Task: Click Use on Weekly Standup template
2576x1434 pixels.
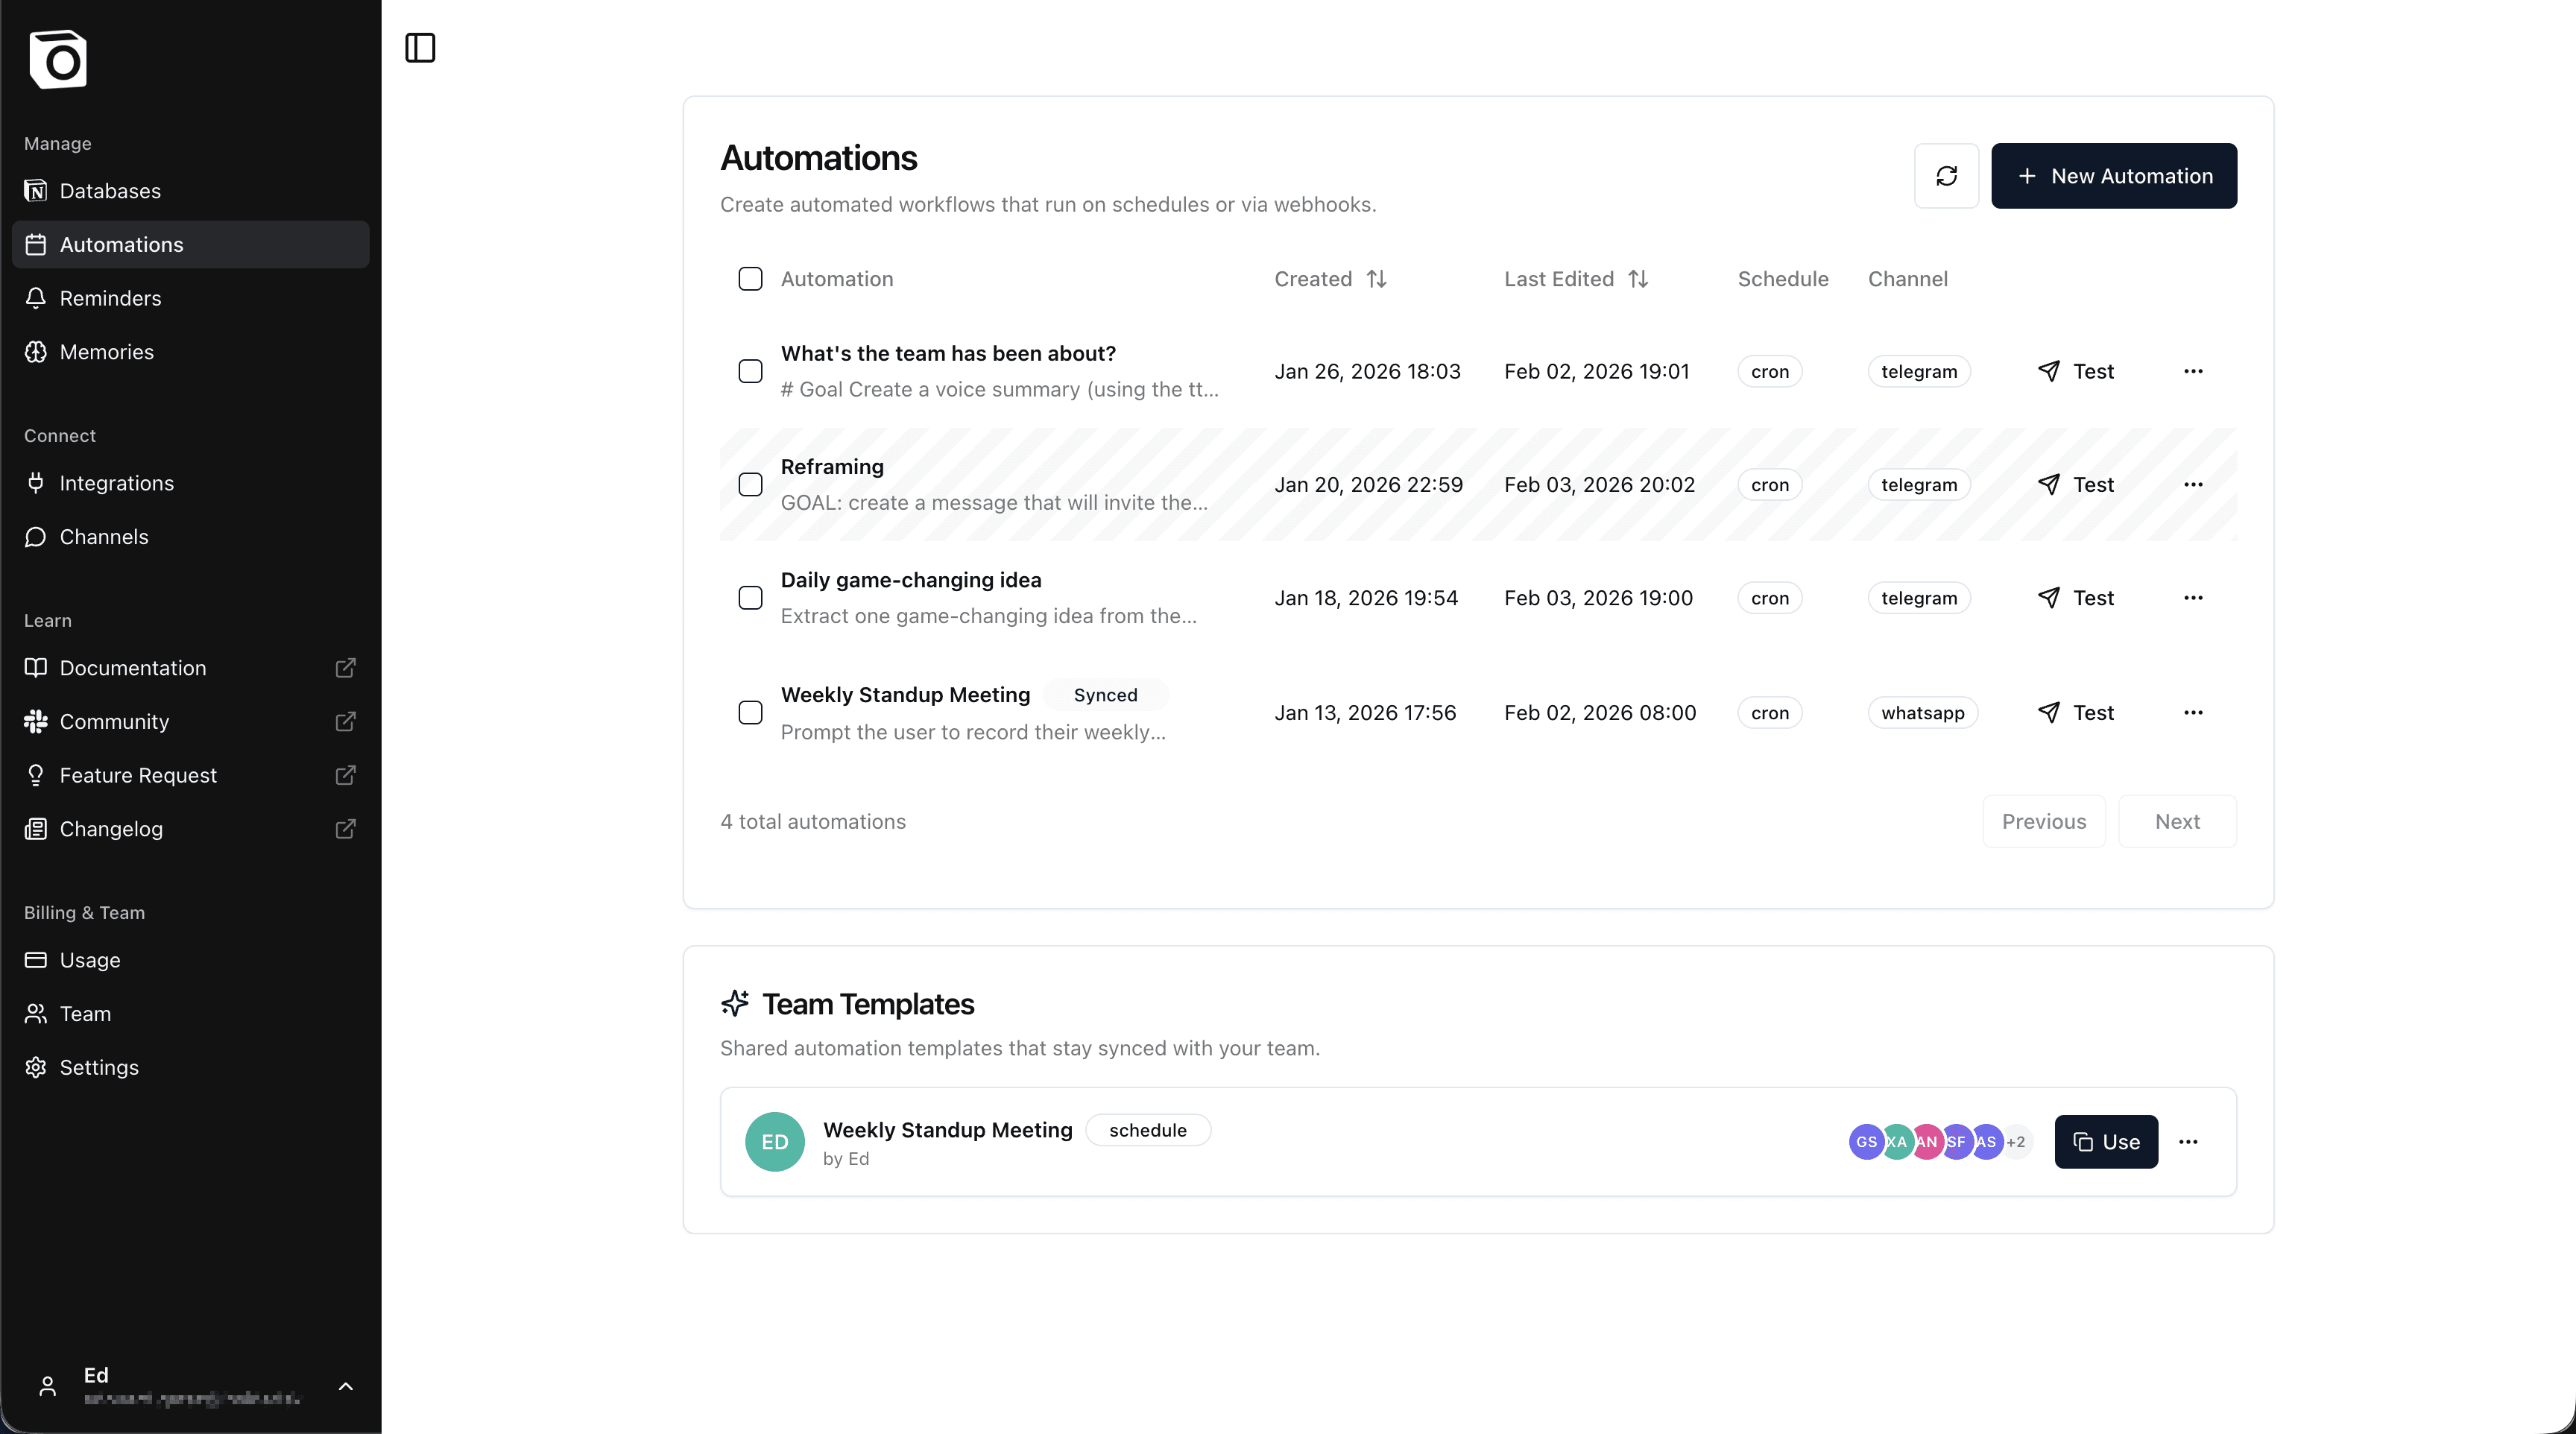Action: 2106,1142
